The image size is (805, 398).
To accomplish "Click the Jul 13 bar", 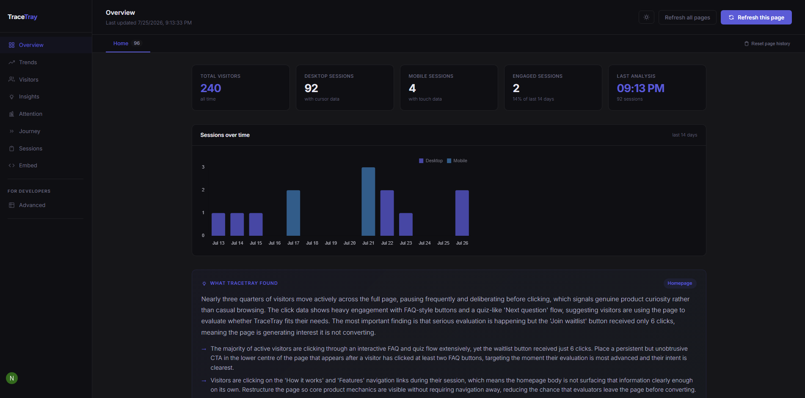I will [x=218, y=224].
